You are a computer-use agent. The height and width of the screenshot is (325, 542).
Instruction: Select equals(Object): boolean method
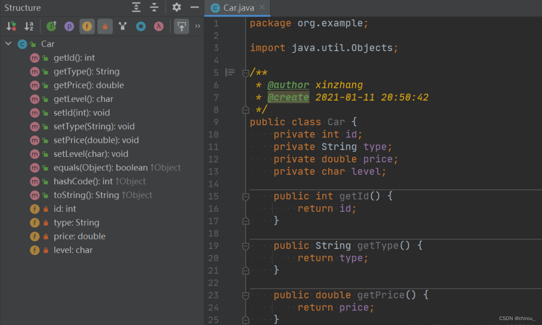click(x=117, y=168)
